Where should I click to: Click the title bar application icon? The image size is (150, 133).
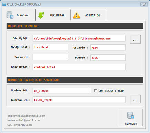[4, 4]
